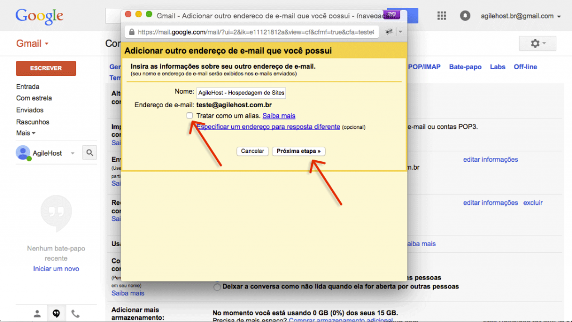Click the extension icon in the popup address bar

point(389,32)
